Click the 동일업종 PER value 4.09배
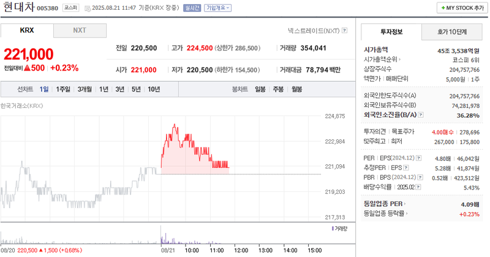This screenshot has width=490, height=257. pos(470,204)
